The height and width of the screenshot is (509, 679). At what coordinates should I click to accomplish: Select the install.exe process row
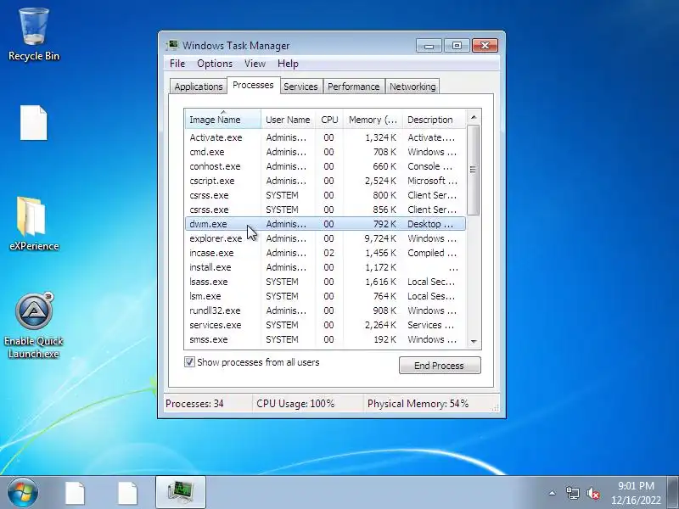(x=325, y=267)
